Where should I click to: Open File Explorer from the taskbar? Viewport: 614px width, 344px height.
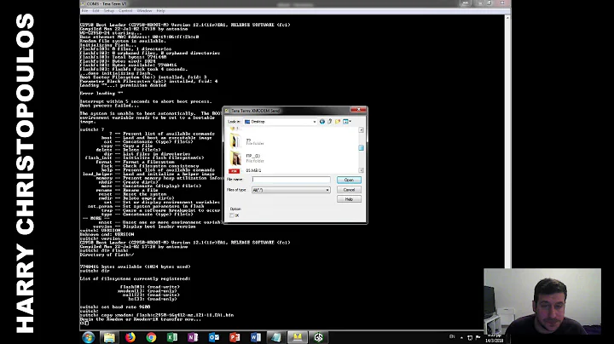(x=109, y=337)
